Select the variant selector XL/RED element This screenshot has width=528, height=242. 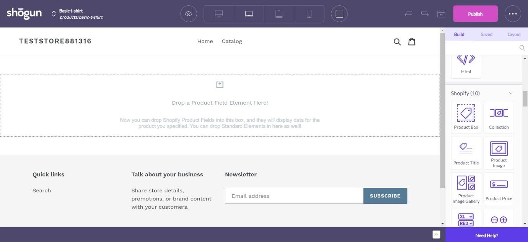[x=466, y=218]
